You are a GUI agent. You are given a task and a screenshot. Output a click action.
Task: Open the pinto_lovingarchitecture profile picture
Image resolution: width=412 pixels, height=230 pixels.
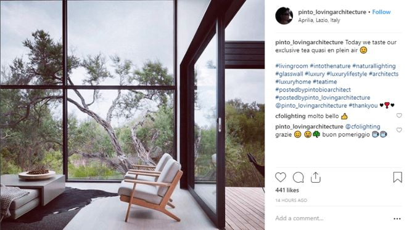(x=284, y=16)
